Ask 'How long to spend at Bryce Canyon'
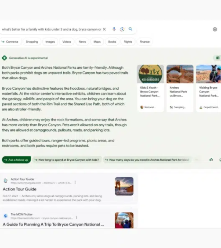Viewport: 221px width, 248px height. click(x=67, y=160)
